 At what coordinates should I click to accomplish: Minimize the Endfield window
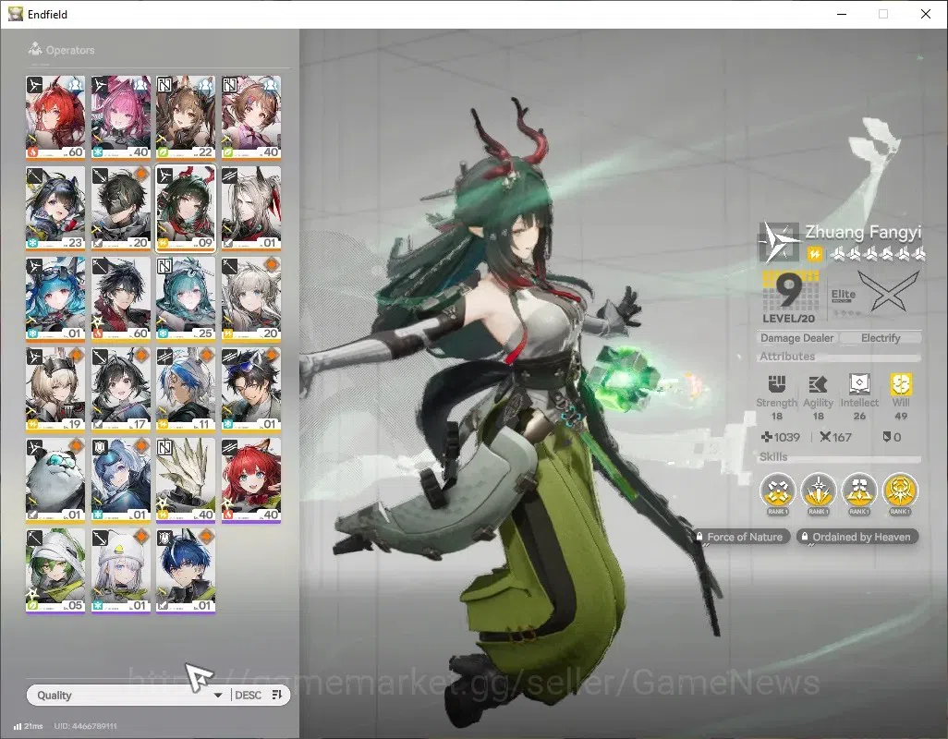(x=842, y=14)
